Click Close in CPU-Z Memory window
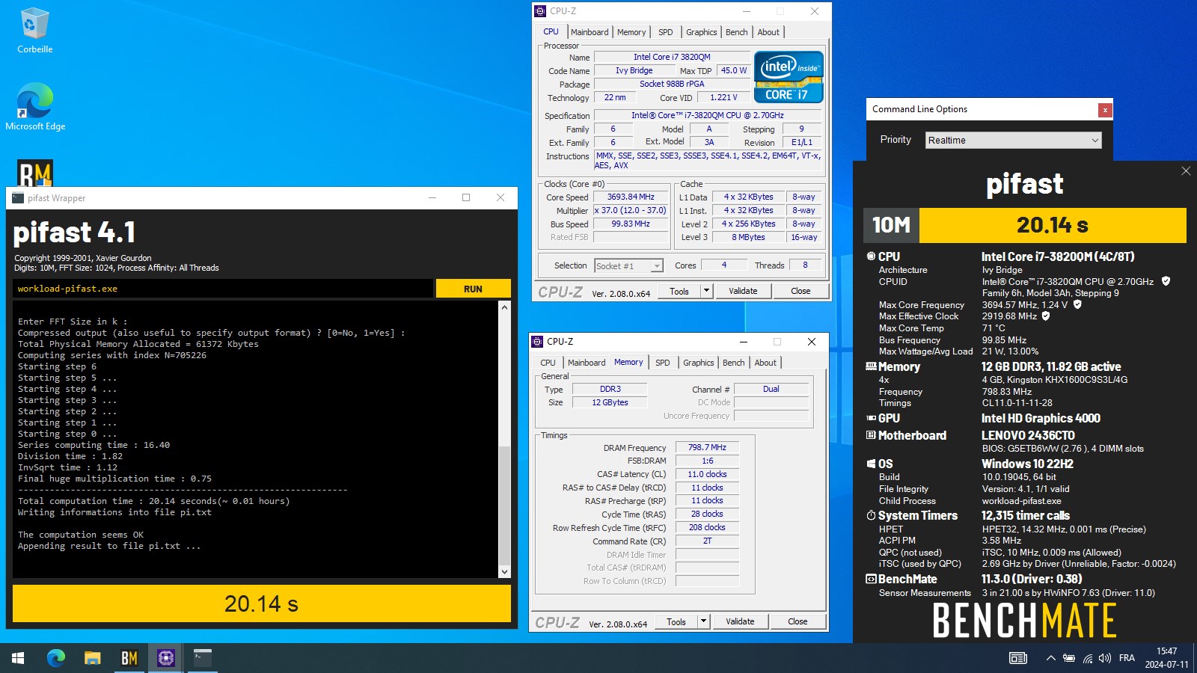The height and width of the screenshot is (673, 1197). [x=798, y=621]
